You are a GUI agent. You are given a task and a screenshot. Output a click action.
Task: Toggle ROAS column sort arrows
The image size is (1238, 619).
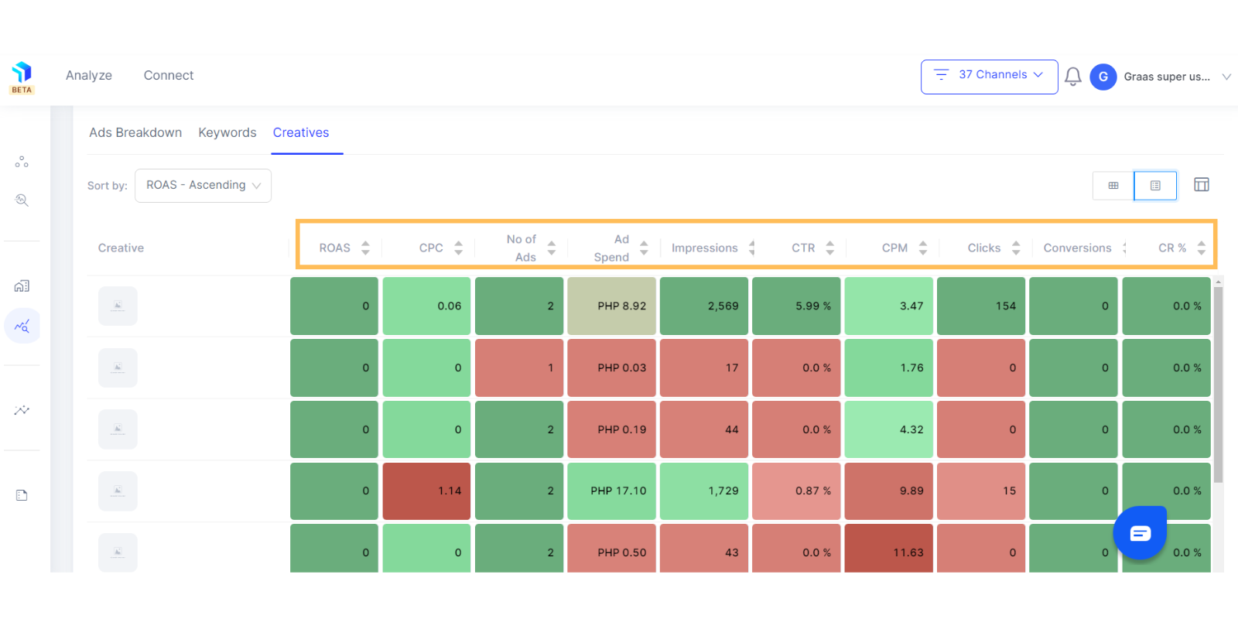tap(365, 248)
